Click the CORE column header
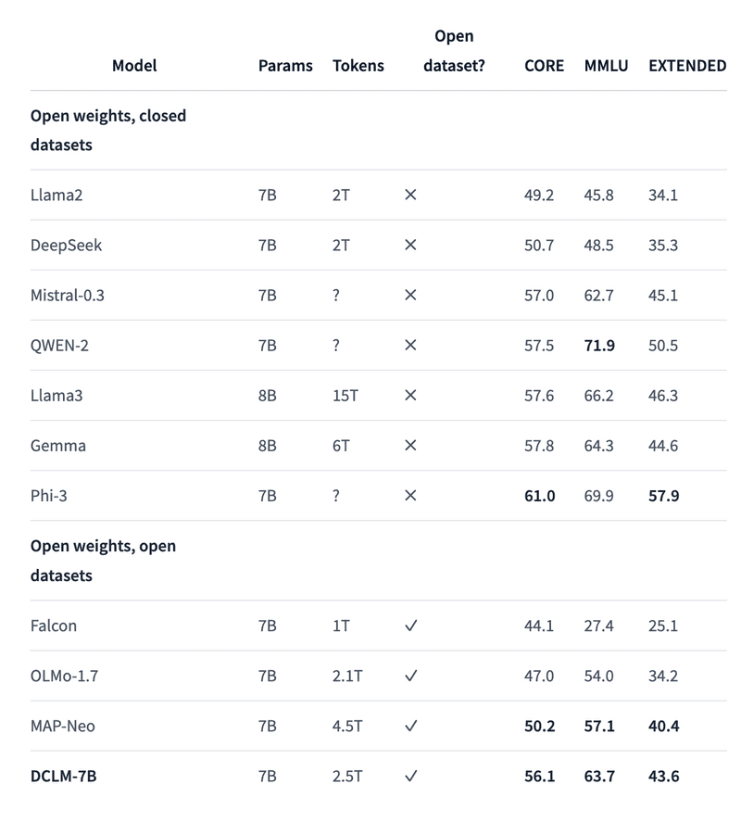Screen dimensions: 741x822 point(544,66)
